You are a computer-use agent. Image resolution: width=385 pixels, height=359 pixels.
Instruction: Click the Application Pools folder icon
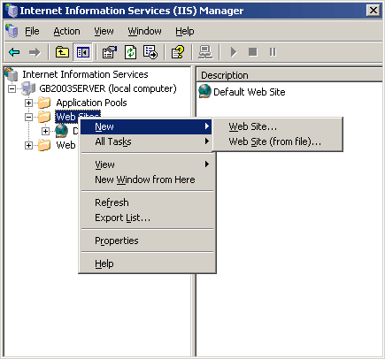point(44,103)
